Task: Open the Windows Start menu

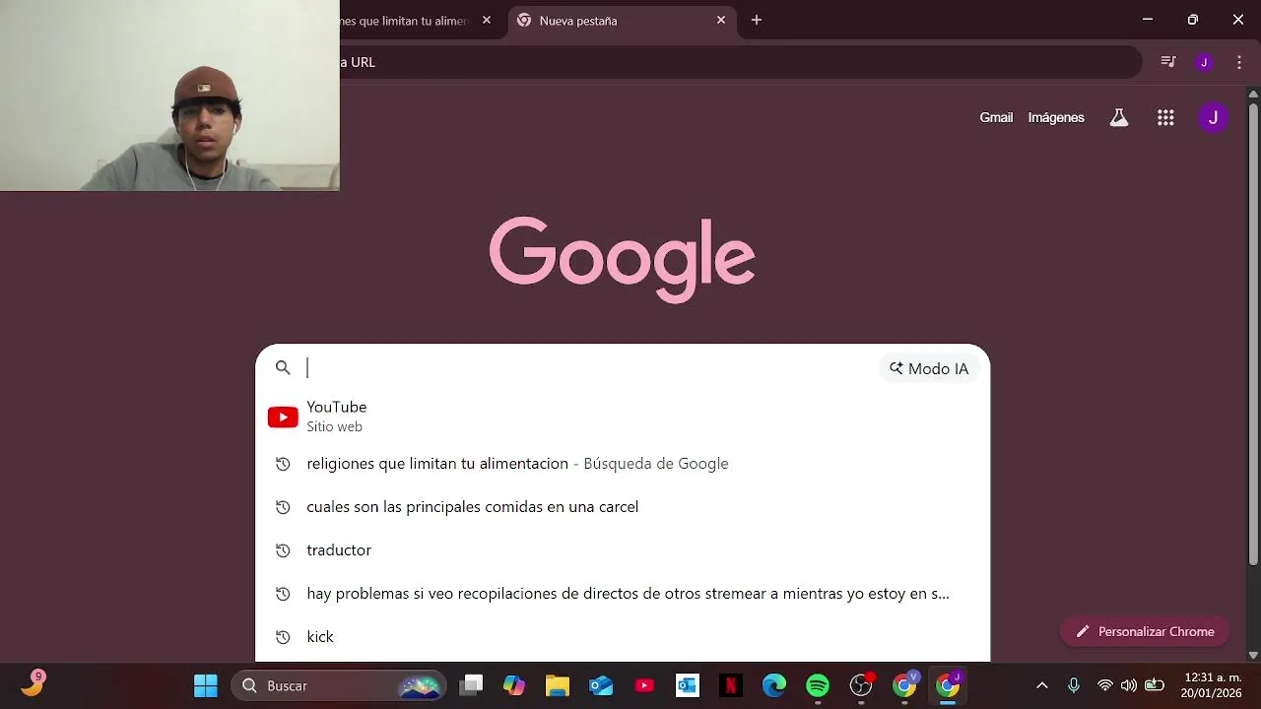Action: click(206, 685)
